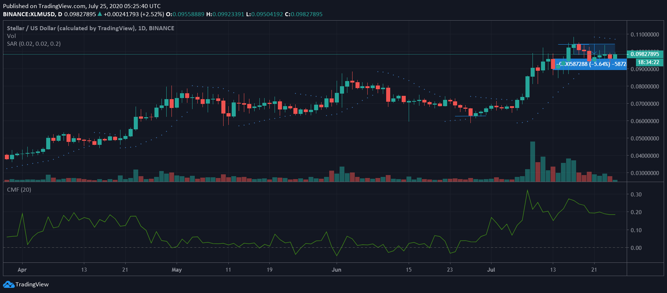Click the tallest volume bar in early July

532,161
